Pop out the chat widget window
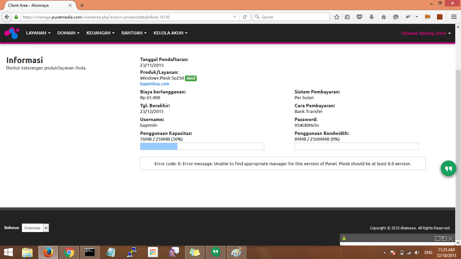Image resolution: width=461 pixels, height=259 pixels. (444, 238)
